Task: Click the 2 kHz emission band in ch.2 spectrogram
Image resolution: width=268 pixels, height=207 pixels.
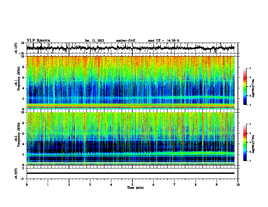Action: click(x=130, y=153)
